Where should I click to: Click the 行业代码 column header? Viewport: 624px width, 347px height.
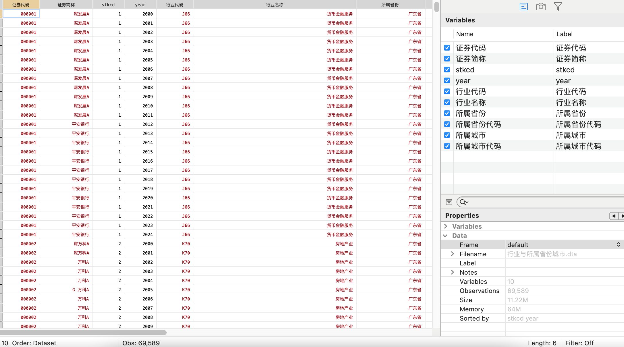pyautogui.click(x=175, y=5)
